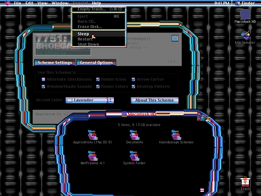Viewport: 261px width, 196px height.
Task: Select the NetPresenz 4.1 folder icon
Action: pos(93,156)
